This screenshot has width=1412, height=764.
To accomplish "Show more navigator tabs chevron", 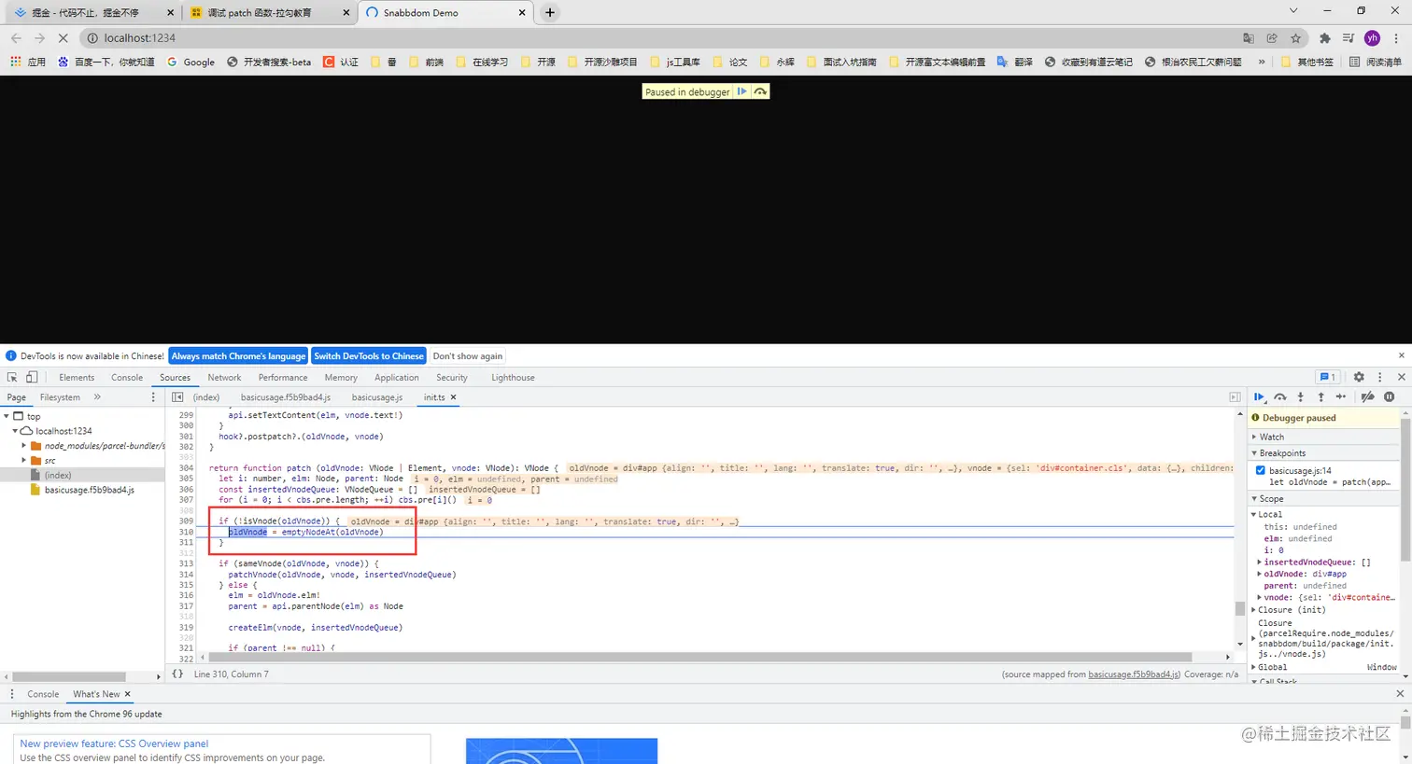I will (97, 397).
